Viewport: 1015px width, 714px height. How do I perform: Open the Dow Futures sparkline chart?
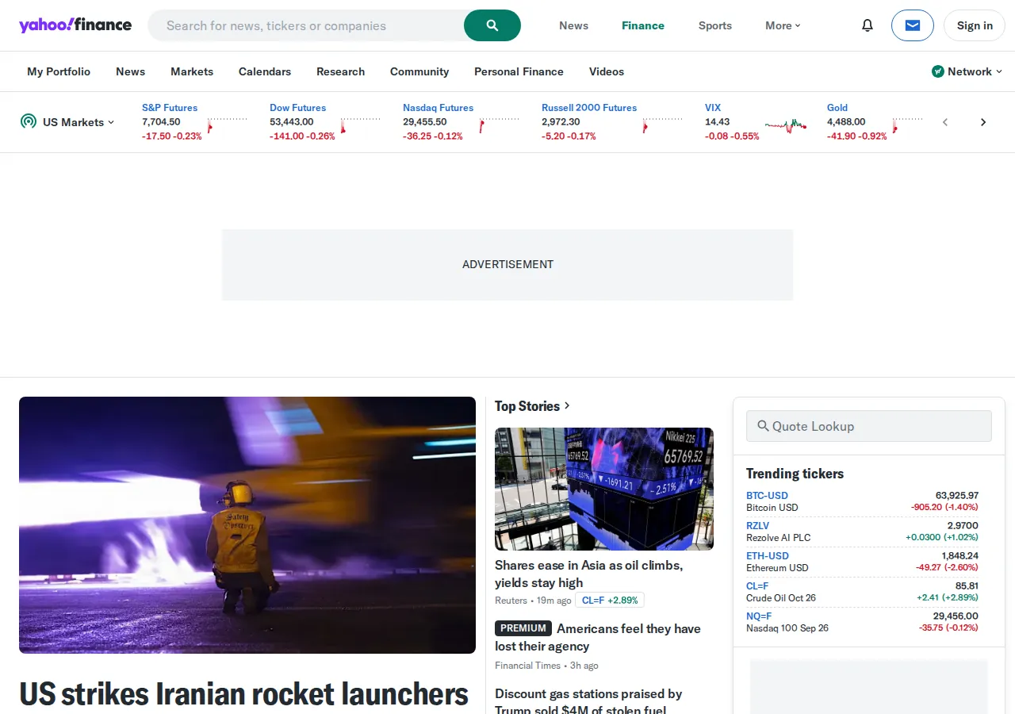361,125
